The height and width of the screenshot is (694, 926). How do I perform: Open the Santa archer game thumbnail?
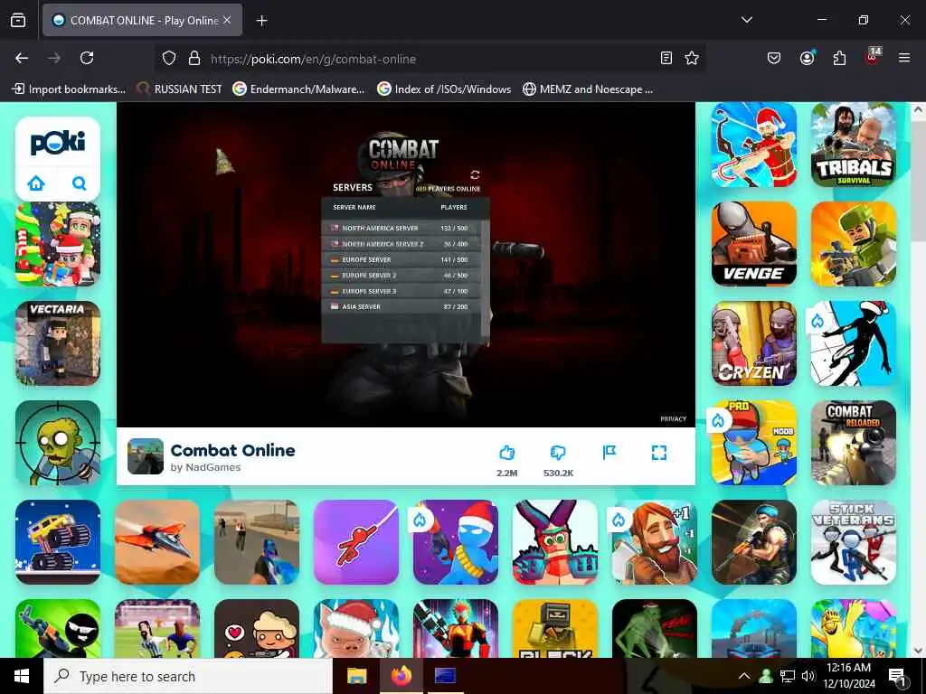coord(754,145)
